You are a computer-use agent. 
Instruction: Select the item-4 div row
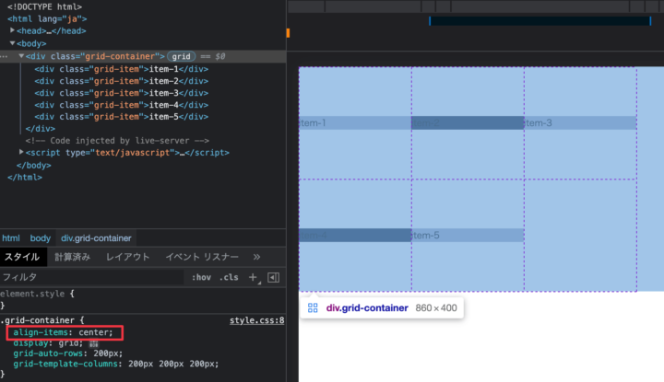pyautogui.click(x=121, y=105)
